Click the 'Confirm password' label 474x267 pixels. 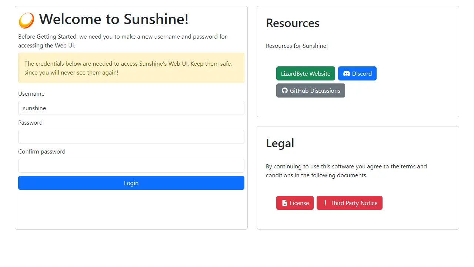(x=42, y=151)
